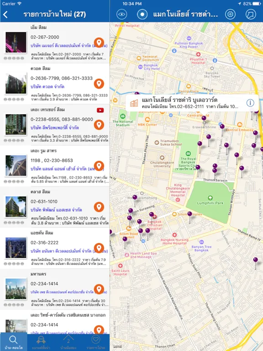Switch to บ้านมือสอง tab
The width and height of the screenshot is (263, 351).
(68, 342)
